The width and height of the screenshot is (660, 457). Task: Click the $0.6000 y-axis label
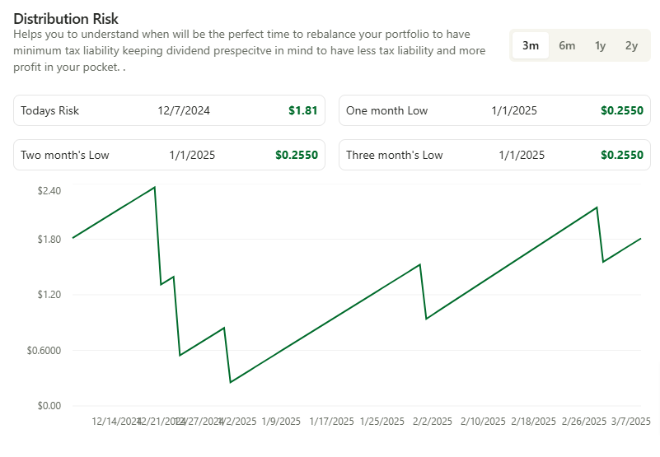[x=44, y=351]
